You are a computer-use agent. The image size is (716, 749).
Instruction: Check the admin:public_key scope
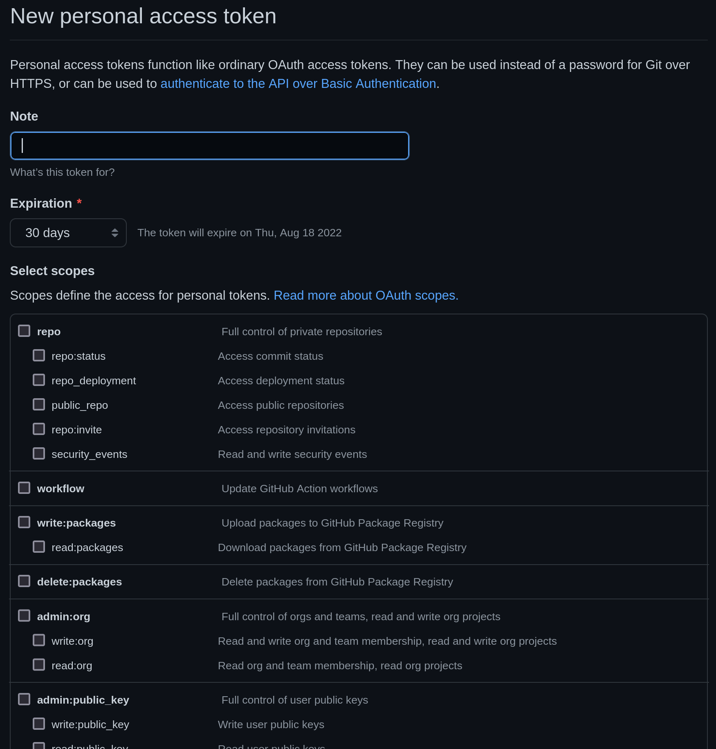point(24,699)
